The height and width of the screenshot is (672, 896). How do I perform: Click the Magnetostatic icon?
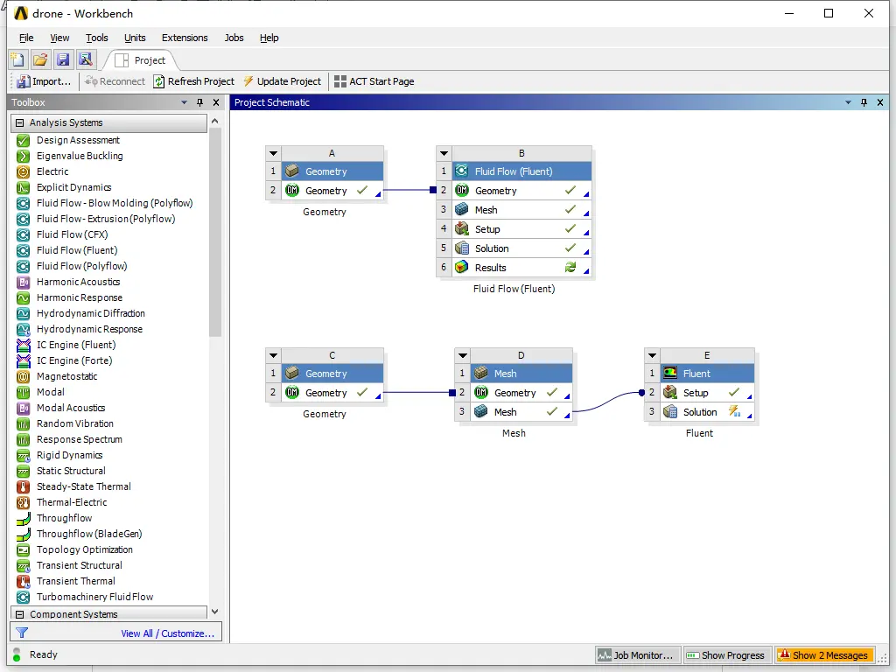pos(23,376)
